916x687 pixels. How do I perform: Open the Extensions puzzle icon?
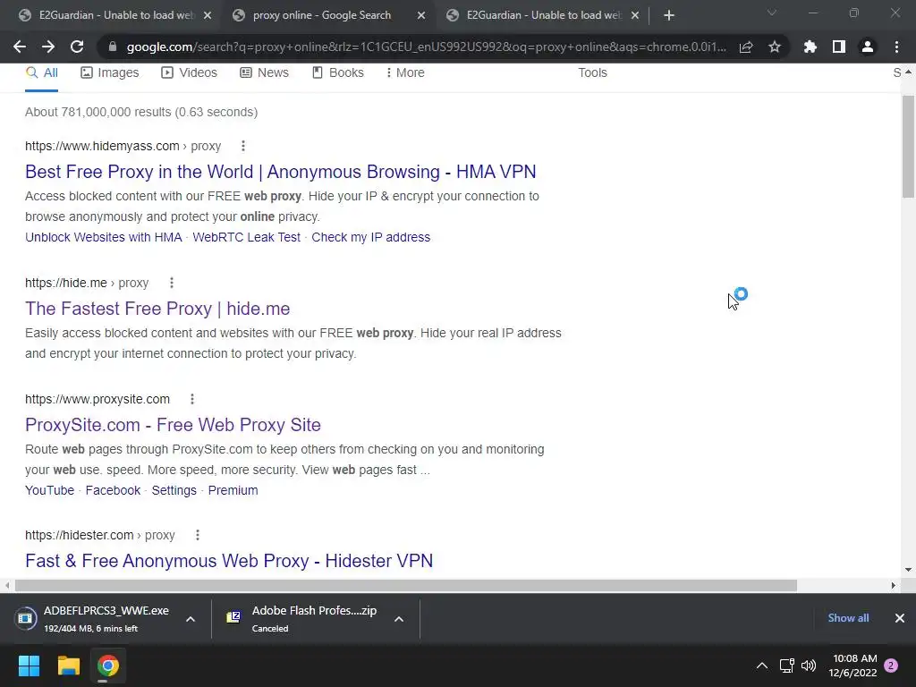pyautogui.click(x=810, y=47)
